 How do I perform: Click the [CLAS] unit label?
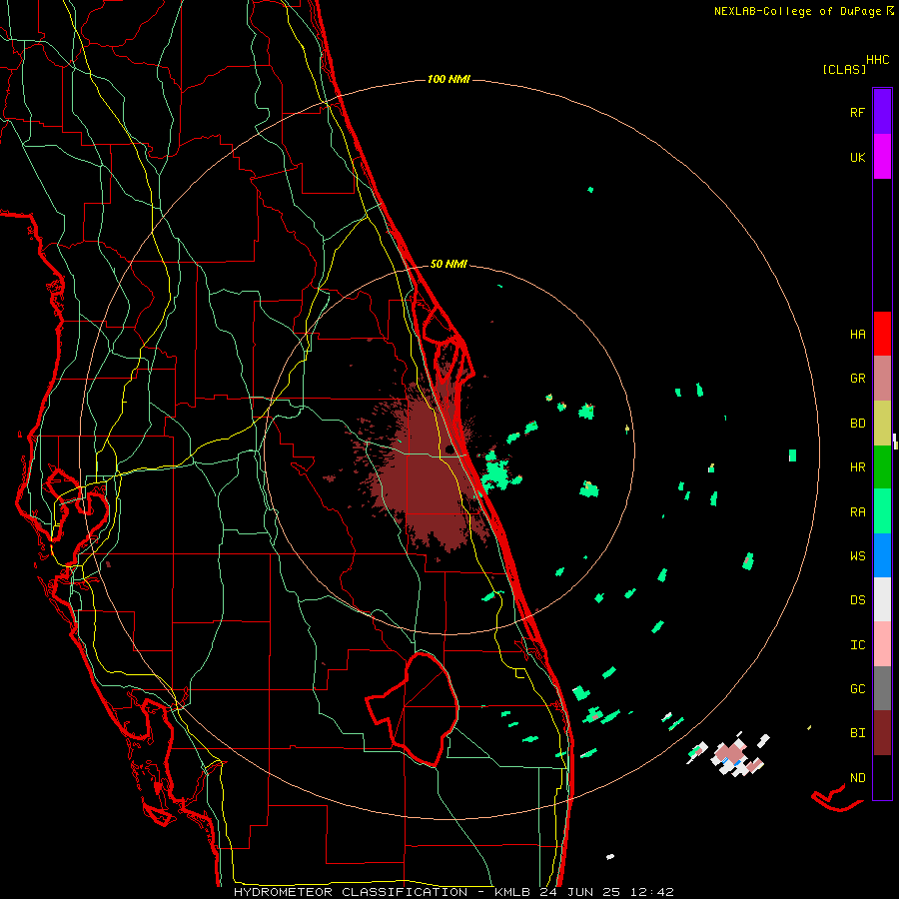(x=844, y=69)
